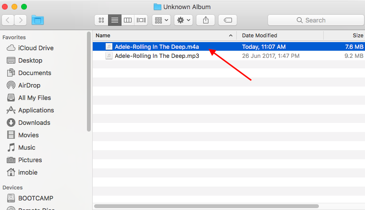Zoom window with the green button
365x210 pixels.
click(x=24, y=7)
